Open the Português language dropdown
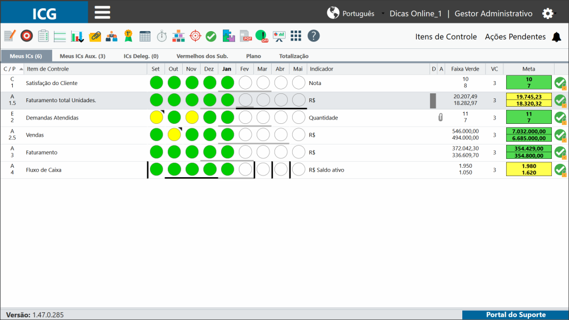Screen dimensions: 569x320 356,13
